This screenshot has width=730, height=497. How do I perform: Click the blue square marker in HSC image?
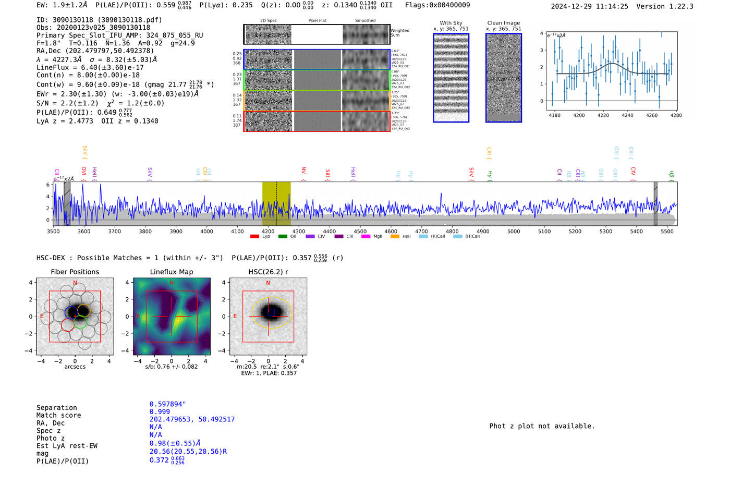click(x=271, y=312)
